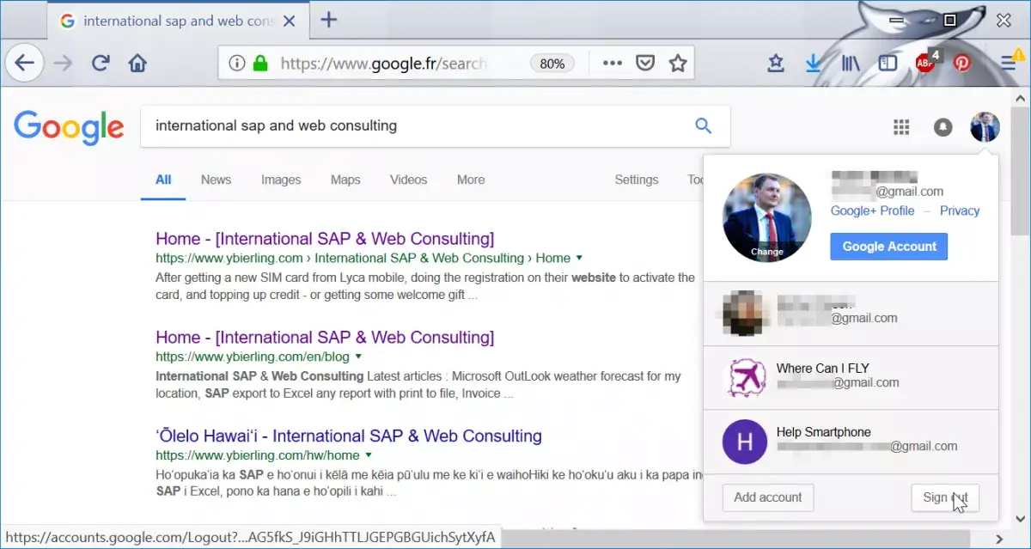
Task: Open the bookmarks menu toolbar icon
Action: click(776, 63)
